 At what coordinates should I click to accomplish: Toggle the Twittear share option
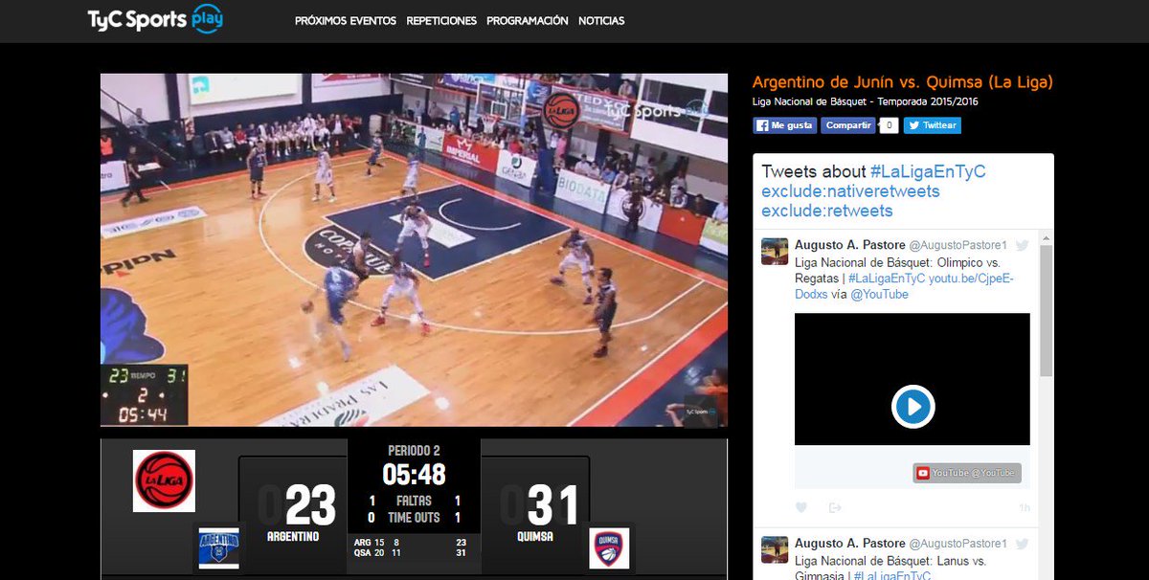tap(931, 124)
